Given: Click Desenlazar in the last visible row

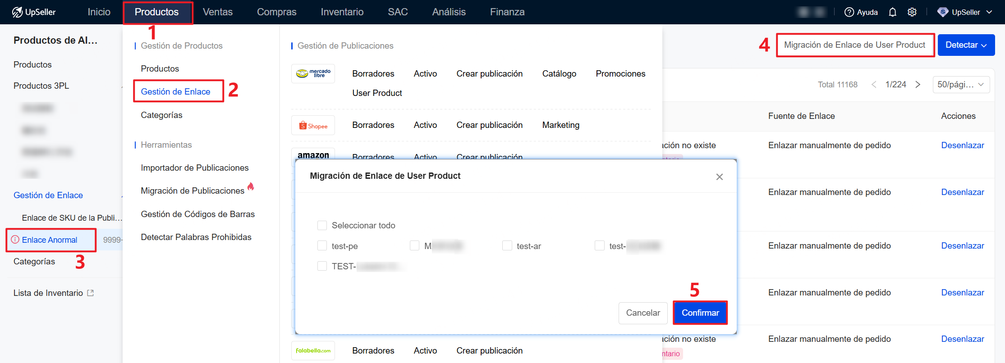Looking at the screenshot, I should [963, 339].
